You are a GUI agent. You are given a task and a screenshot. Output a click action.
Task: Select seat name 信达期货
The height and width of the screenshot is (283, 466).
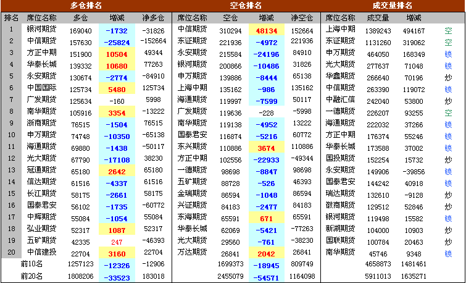[41, 182]
